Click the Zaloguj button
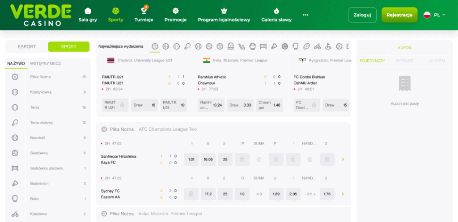The image size is (458, 222). point(362,15)
